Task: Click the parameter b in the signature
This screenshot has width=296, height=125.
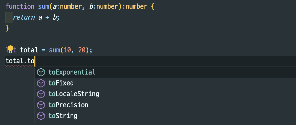Action: point(91,7)
